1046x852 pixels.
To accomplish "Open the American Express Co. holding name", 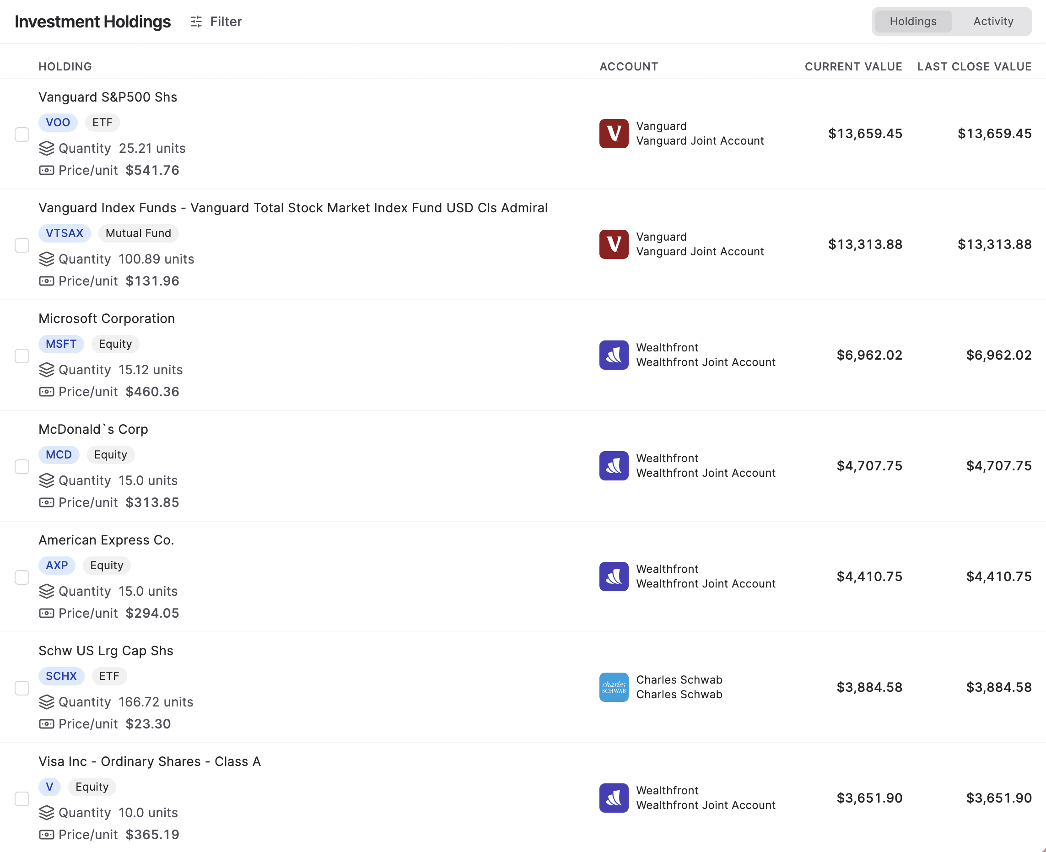I will point(107,540).
